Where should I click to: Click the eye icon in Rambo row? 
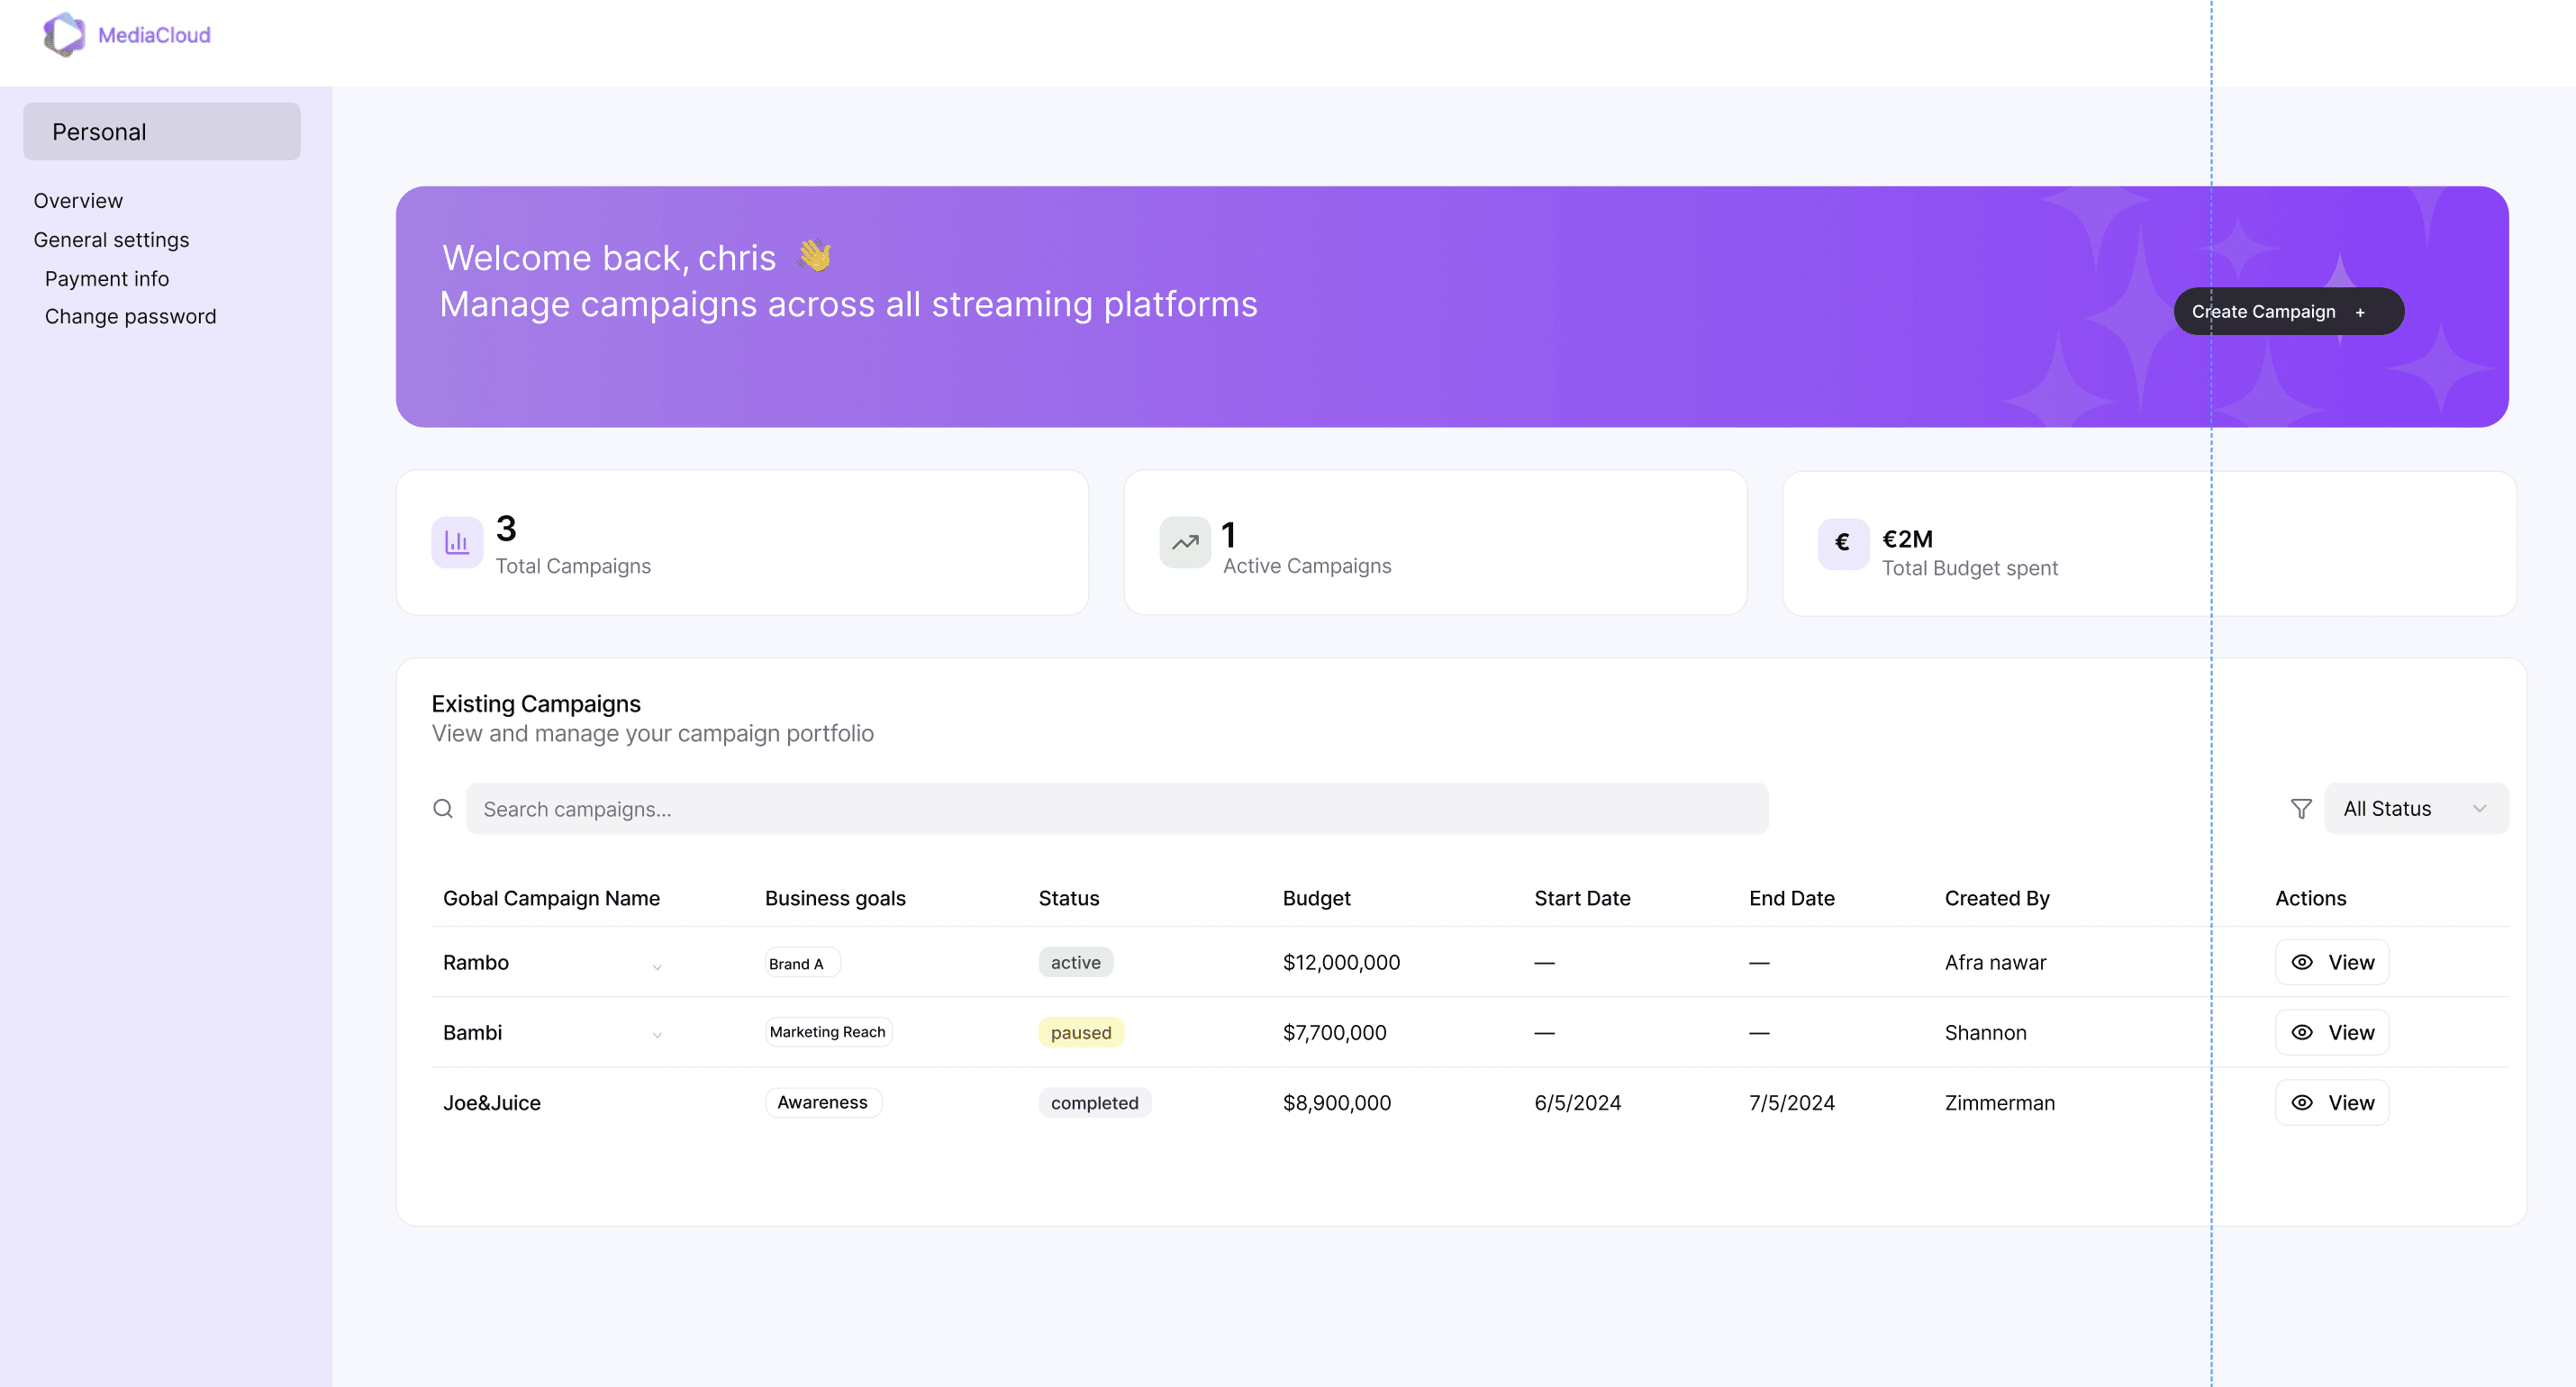pos(2302,962)
